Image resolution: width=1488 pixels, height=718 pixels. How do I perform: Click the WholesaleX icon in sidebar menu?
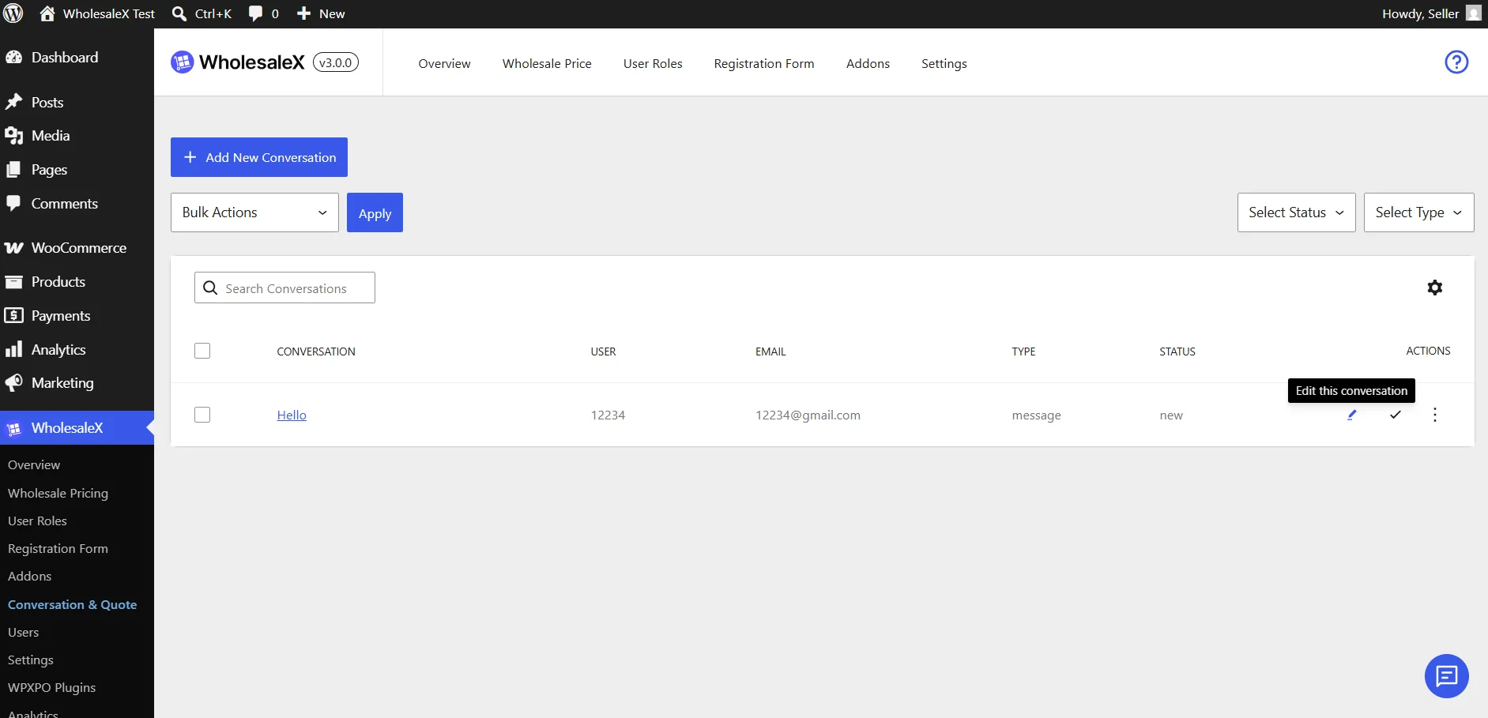[x=13, y=429]
